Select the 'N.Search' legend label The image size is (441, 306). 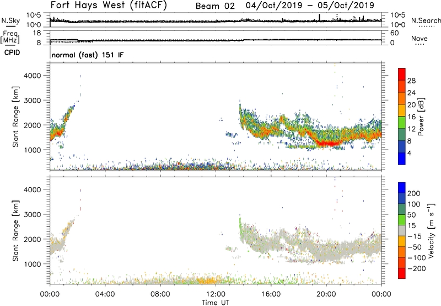(x=426, y=20)
